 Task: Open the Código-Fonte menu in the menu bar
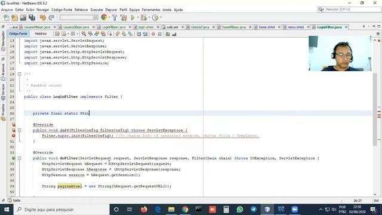point(61,10)
